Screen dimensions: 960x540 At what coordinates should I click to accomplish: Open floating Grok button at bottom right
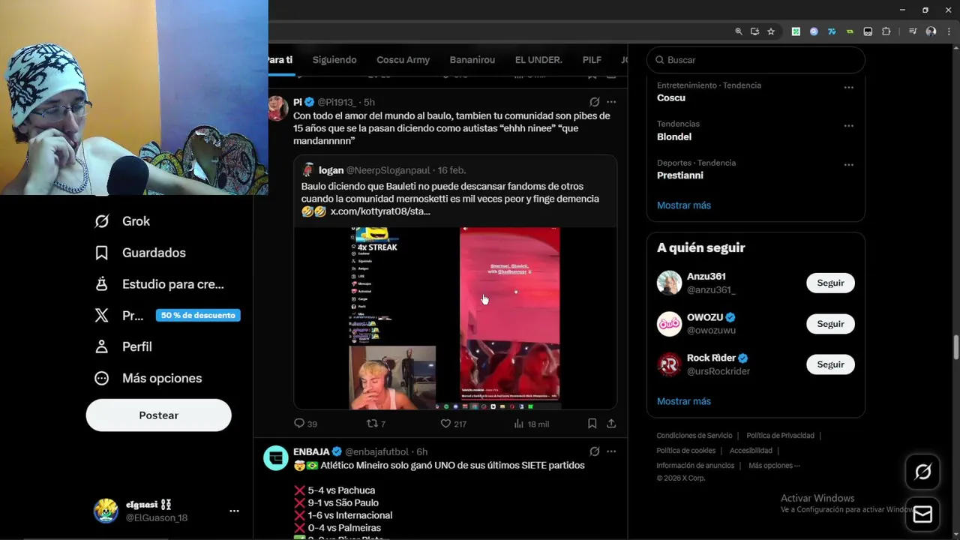point(922,472)
